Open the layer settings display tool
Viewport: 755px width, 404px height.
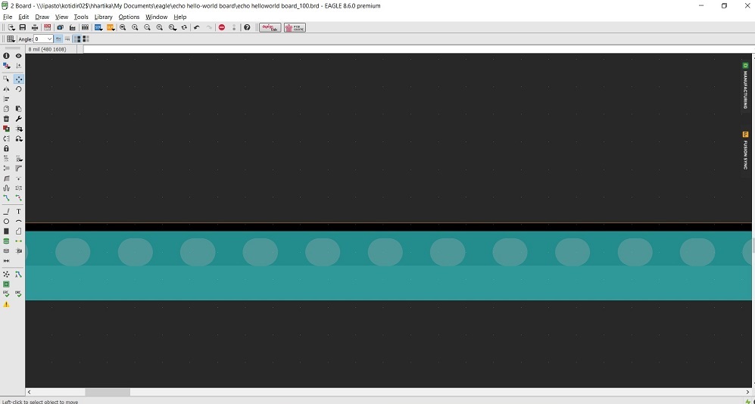pos(6,66)
